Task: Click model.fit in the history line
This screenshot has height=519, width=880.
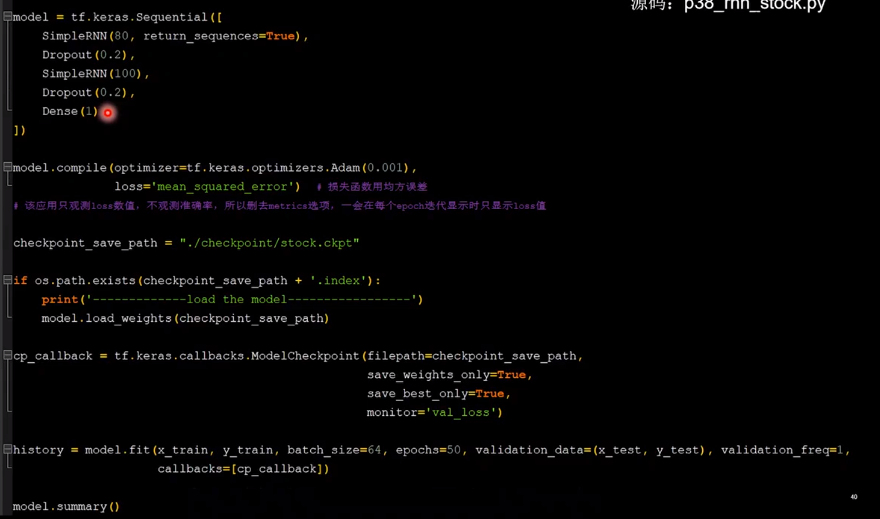Action: pyautogui.click(x=118, y=450)
